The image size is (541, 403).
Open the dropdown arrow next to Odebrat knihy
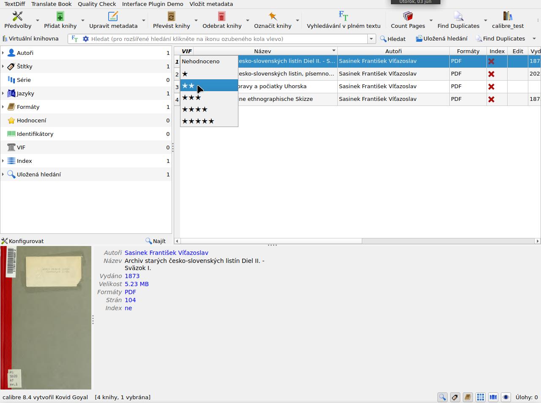tap(247, 20)
